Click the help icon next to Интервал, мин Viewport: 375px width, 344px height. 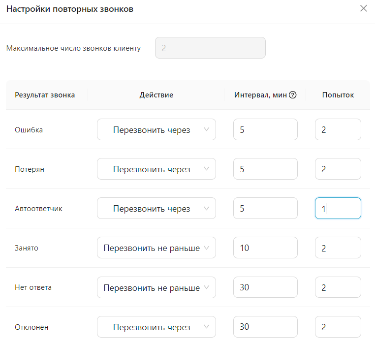coord(293,95)
